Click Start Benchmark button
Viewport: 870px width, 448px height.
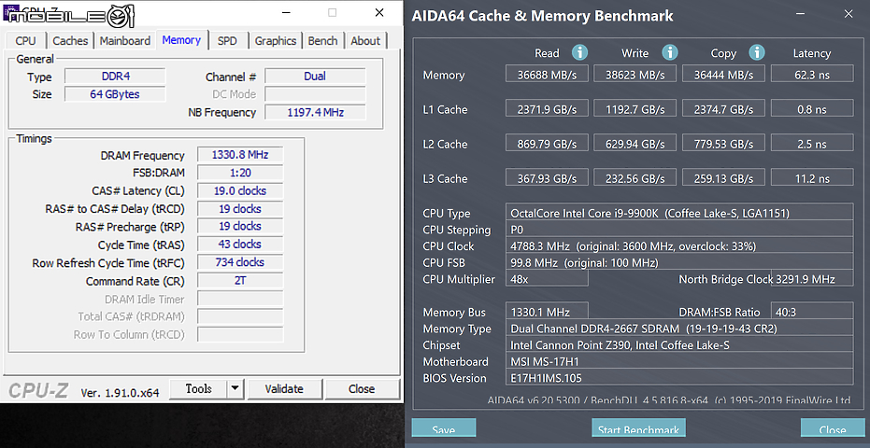pyautogui.click(x=638, y=429)
